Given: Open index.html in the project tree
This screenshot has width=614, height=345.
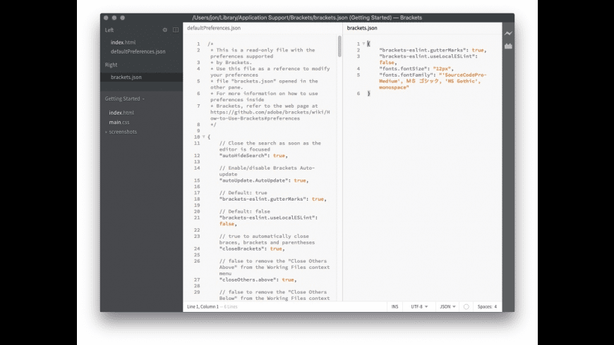Looking at the screenshot, I should pos(121,113).
